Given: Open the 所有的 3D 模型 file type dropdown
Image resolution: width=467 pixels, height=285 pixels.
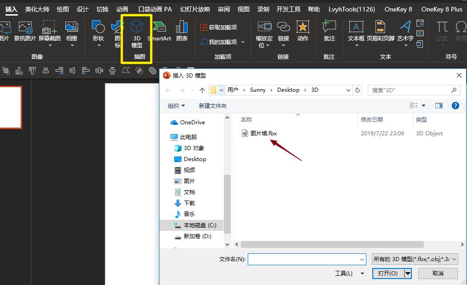Looking at the screenshot, I should coord(415,259).
